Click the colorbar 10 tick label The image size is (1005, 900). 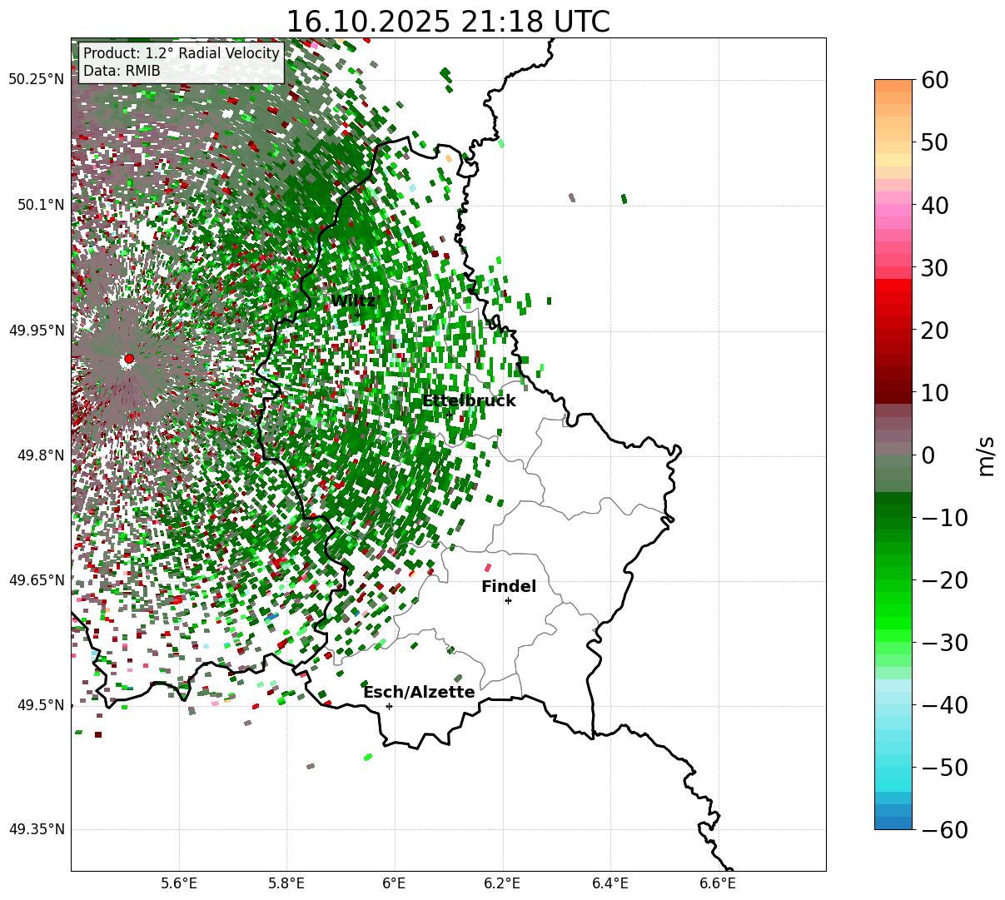click(934, 392)
